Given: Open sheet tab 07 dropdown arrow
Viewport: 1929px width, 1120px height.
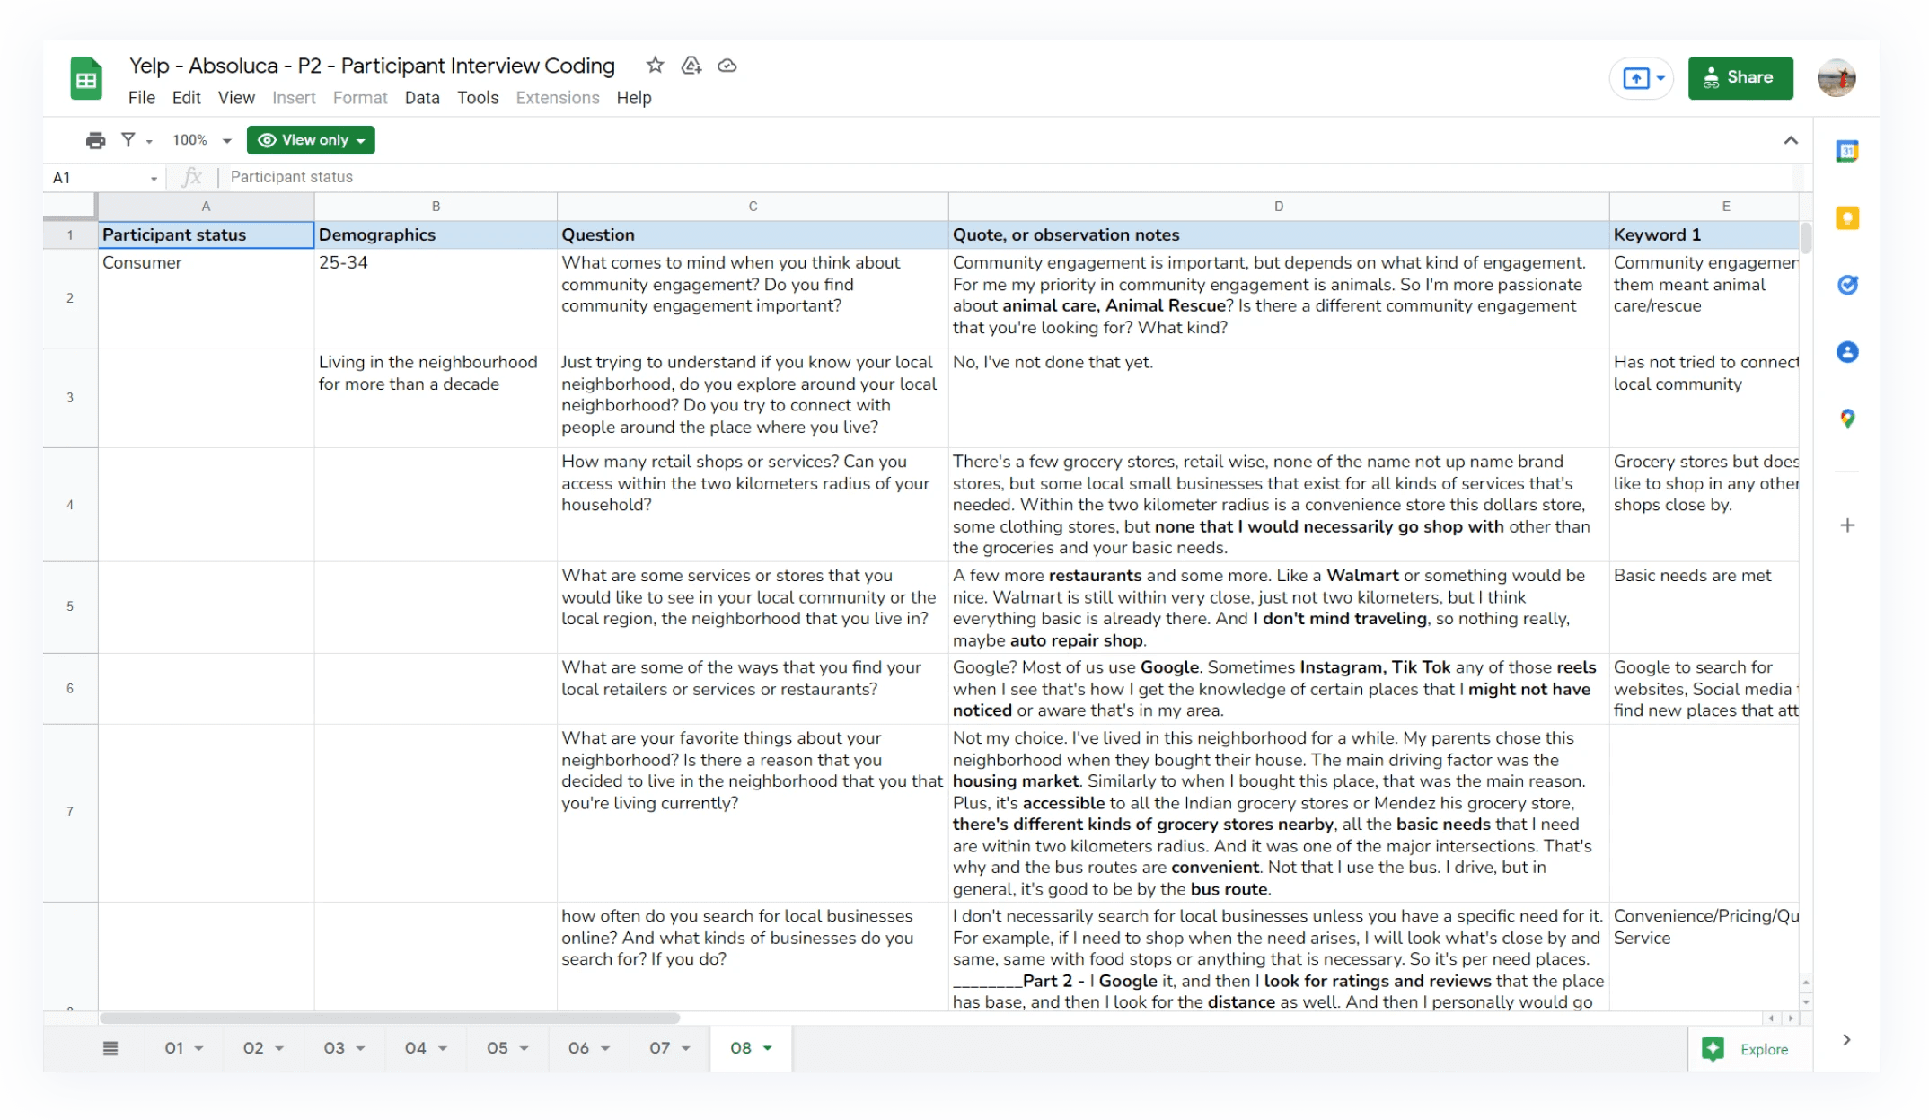Looking at the screenshot, I should tap(686, 1048).
